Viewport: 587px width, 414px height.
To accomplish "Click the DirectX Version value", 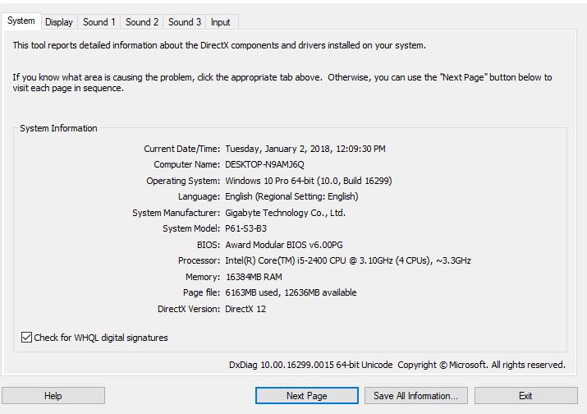I will 245,309.
